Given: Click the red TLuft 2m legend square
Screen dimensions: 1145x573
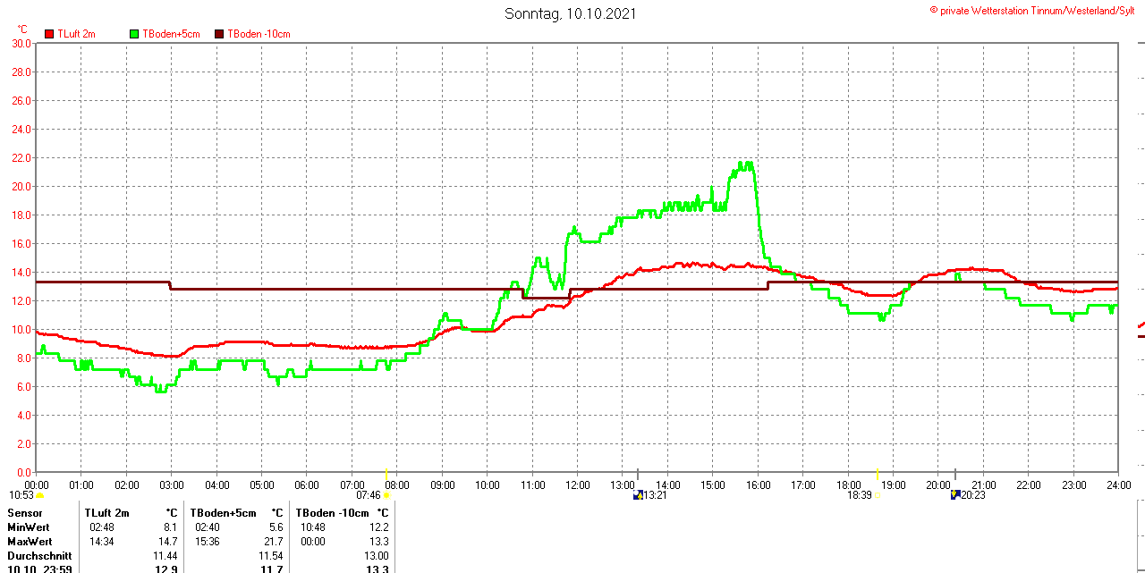Looking at the screenshot, I should pos(49,34).
